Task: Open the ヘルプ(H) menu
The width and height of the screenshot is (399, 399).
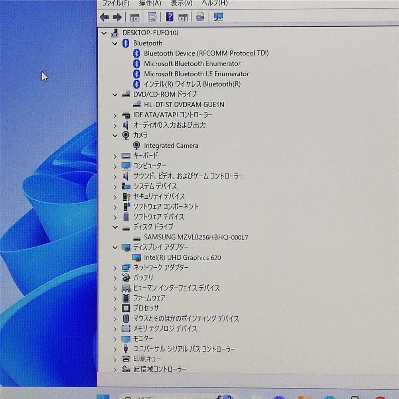Action: point(215,3)
